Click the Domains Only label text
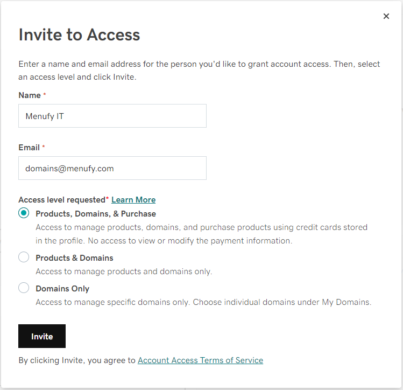Image resolution: width=403 pixels, height=390 pixels. tap(62, 289)
